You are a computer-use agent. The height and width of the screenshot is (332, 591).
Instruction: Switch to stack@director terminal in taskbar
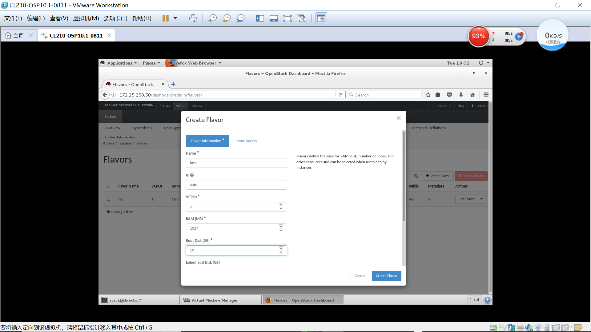coord(139,300)
